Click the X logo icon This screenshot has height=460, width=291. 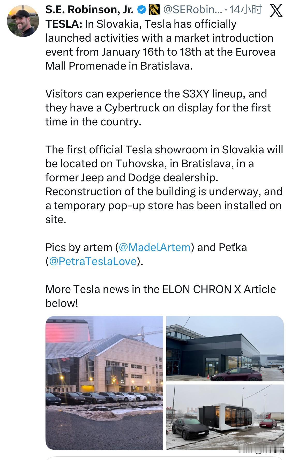(276, 11)
